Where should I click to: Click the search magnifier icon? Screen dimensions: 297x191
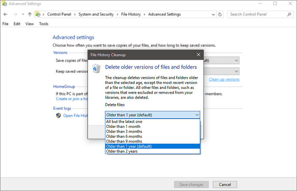pos(289,14)
